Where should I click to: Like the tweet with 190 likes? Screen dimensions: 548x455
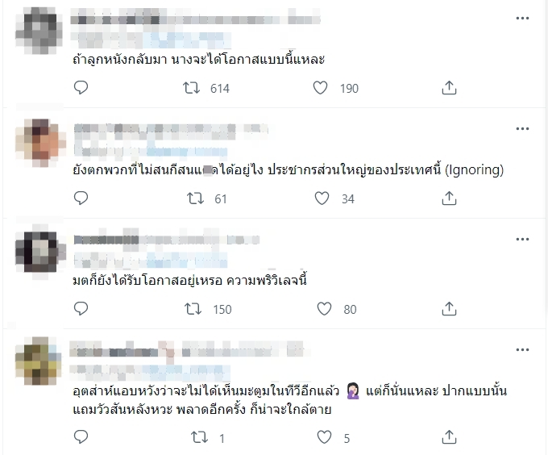(x=320, y=88)
